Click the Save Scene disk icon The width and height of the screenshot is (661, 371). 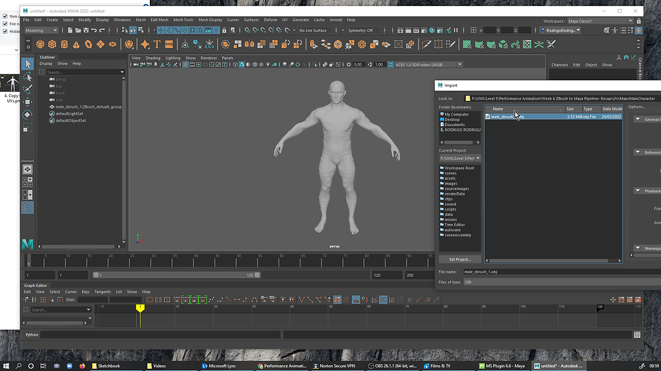(86, 30)
